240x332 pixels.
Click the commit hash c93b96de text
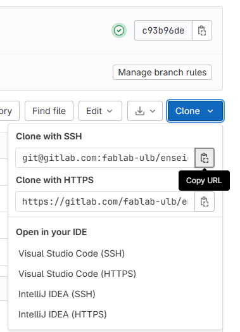[163, 30]
